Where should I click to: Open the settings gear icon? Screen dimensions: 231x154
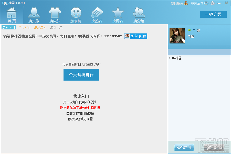[x=213, y=3]
